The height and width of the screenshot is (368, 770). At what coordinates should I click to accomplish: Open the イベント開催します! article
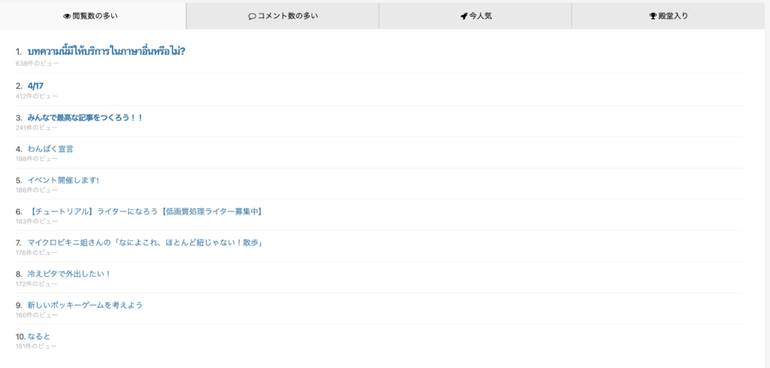[63, 180]
